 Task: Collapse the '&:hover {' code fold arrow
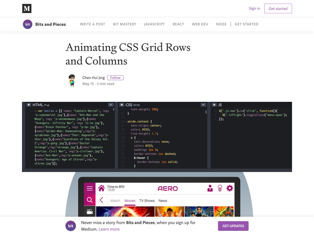(x=126, y=158)
